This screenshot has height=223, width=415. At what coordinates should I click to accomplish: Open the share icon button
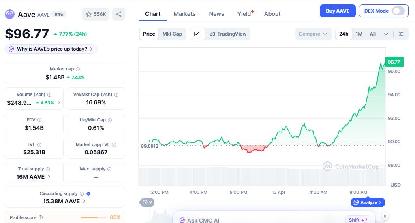(119, 14)
